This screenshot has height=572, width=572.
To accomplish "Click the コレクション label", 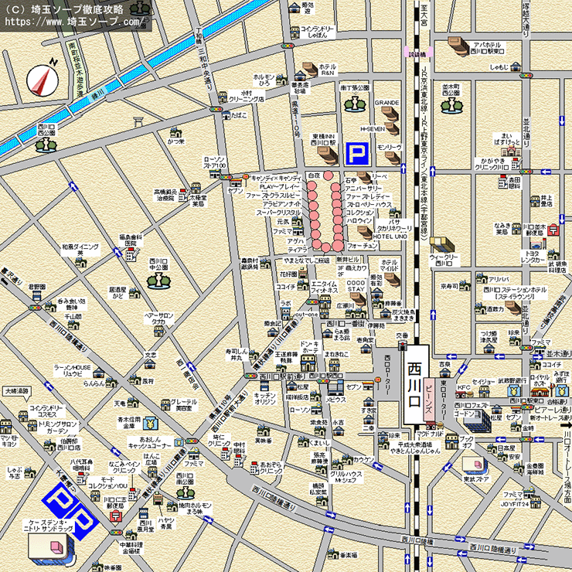I will point(360,213).
